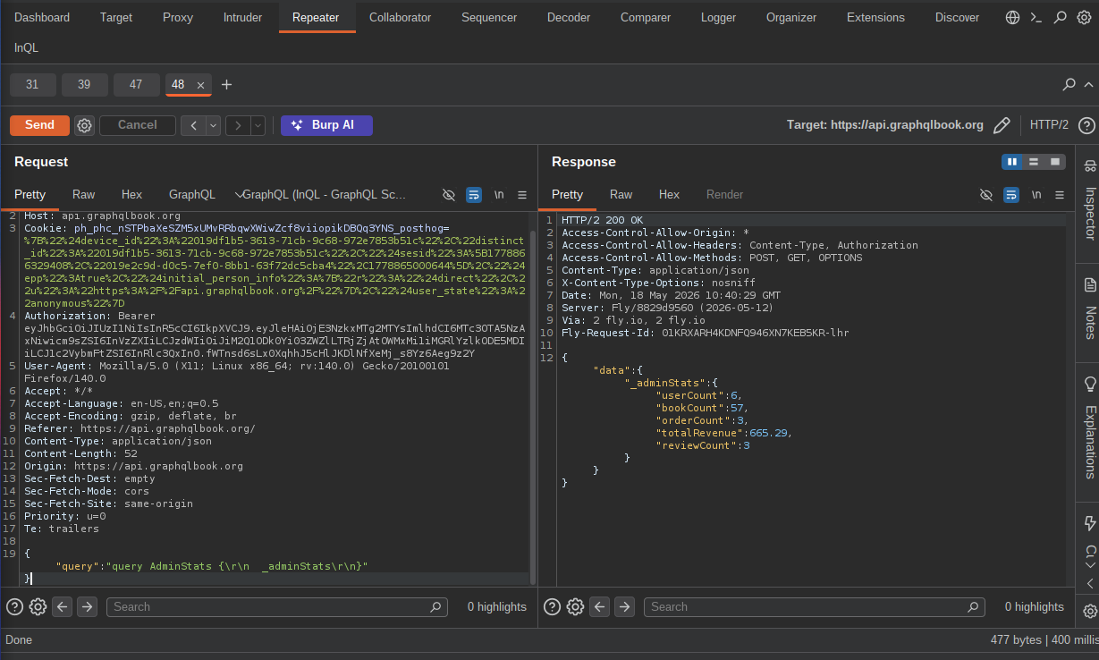Go to previous match in Request search
This screenshot has width=1099, height=660.
(x=62, y=606)
